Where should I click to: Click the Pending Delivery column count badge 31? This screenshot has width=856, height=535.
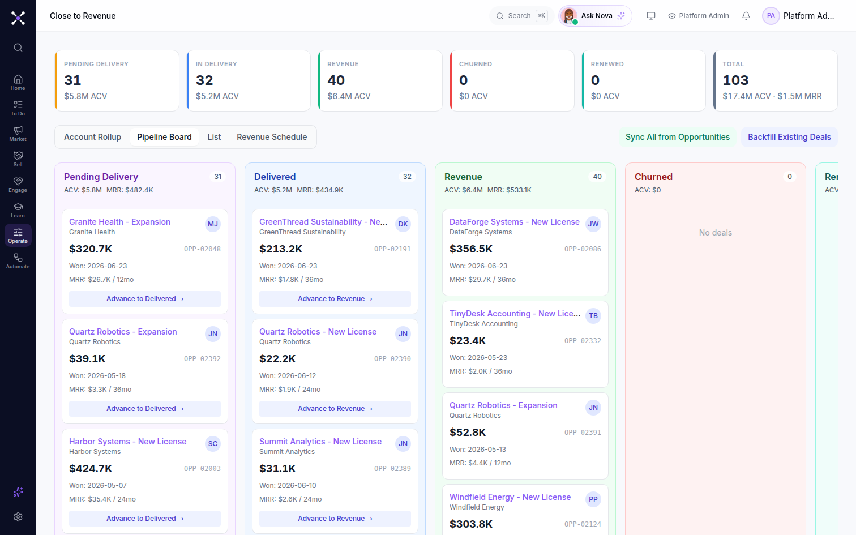pyautogui.click(x=218, y=177)
